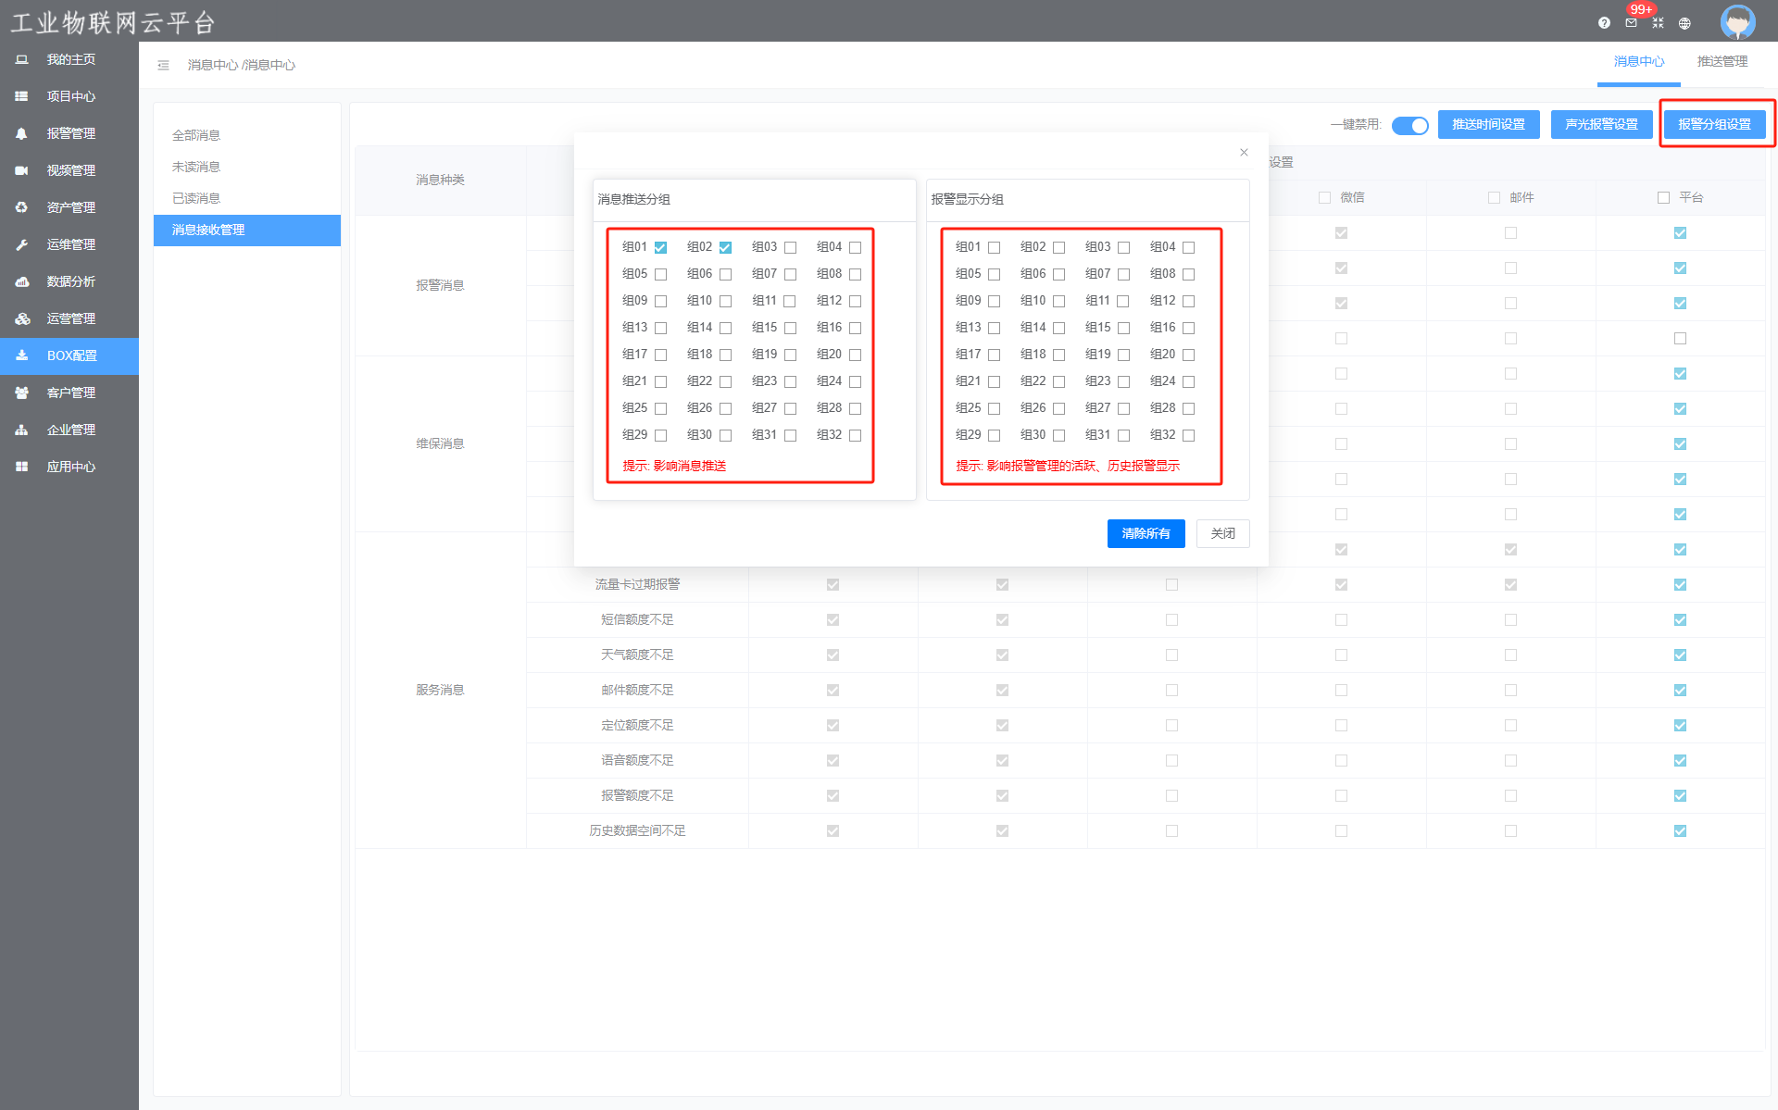
Task: Check 组32 in 消息推送分组
Action: 855,435
